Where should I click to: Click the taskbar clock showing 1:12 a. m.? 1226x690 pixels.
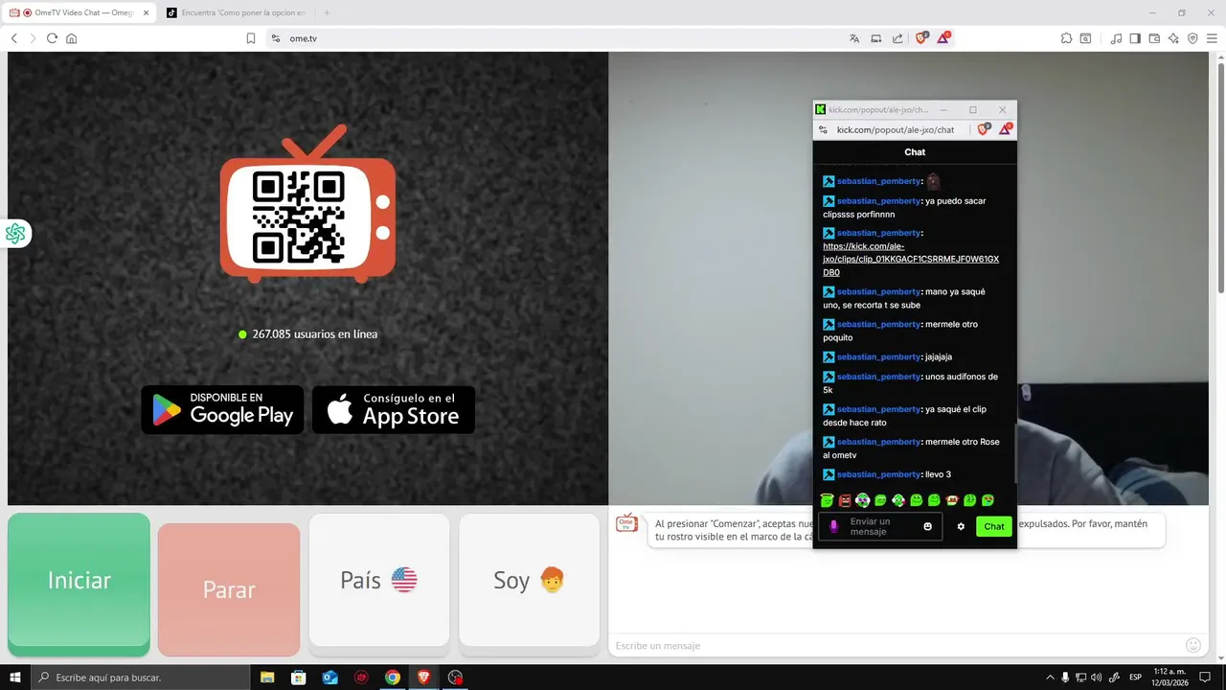coord(1169,678)
